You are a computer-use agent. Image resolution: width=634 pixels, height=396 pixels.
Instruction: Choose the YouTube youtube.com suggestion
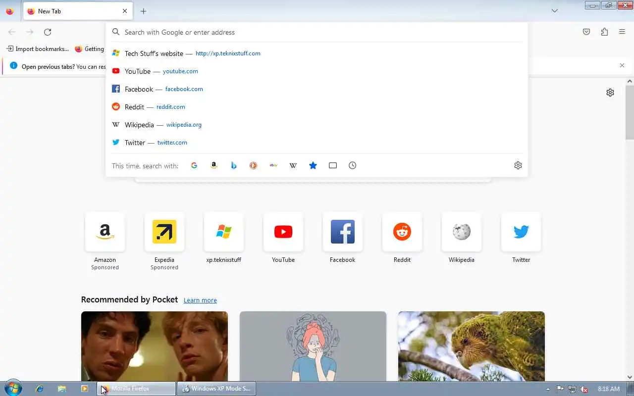tap(317, 71)
